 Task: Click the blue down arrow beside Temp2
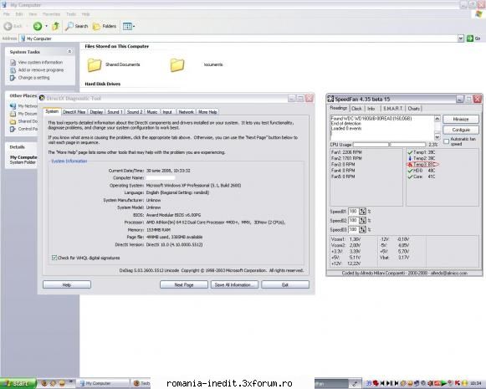click(410, 158)
